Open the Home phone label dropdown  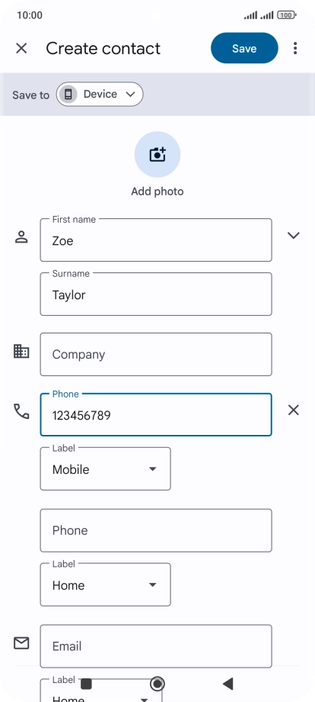pyautogui.click(x=105, y=584)
